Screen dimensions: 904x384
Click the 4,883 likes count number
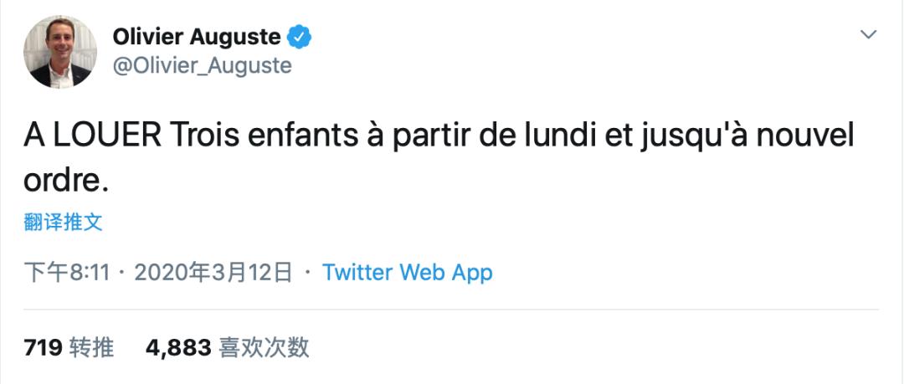click(x=177, y=347)
